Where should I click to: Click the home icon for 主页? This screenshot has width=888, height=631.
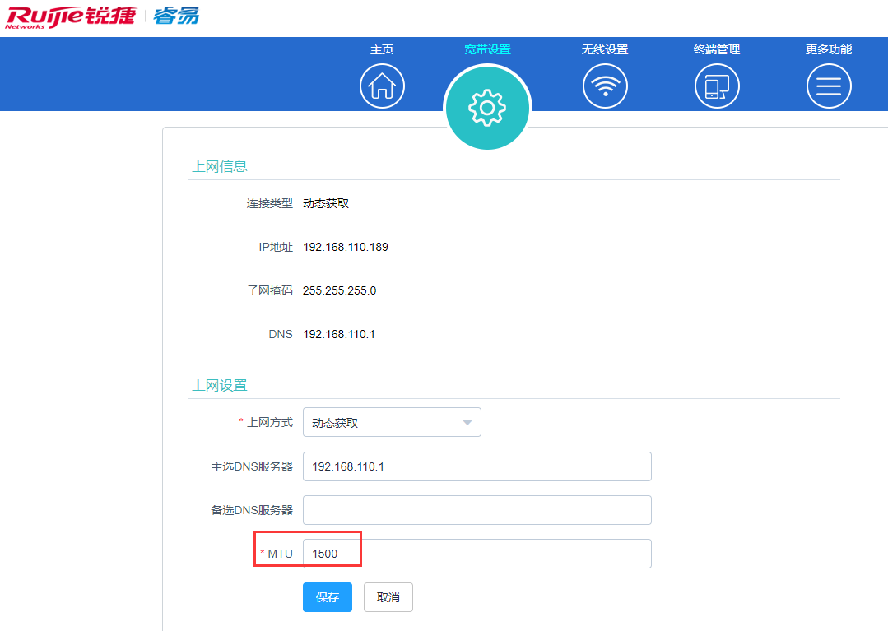click(382, 86)
